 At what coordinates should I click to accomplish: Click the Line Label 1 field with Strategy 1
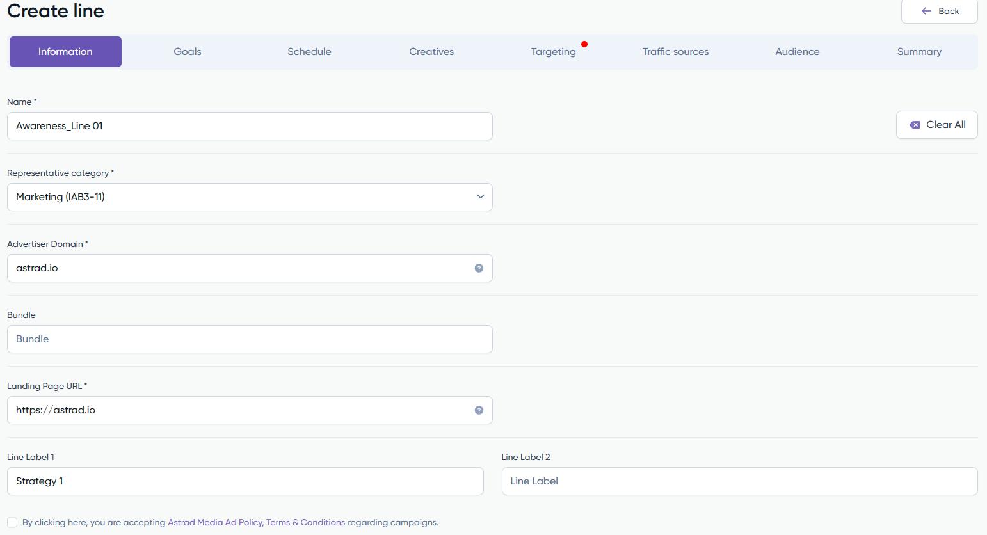245,481
